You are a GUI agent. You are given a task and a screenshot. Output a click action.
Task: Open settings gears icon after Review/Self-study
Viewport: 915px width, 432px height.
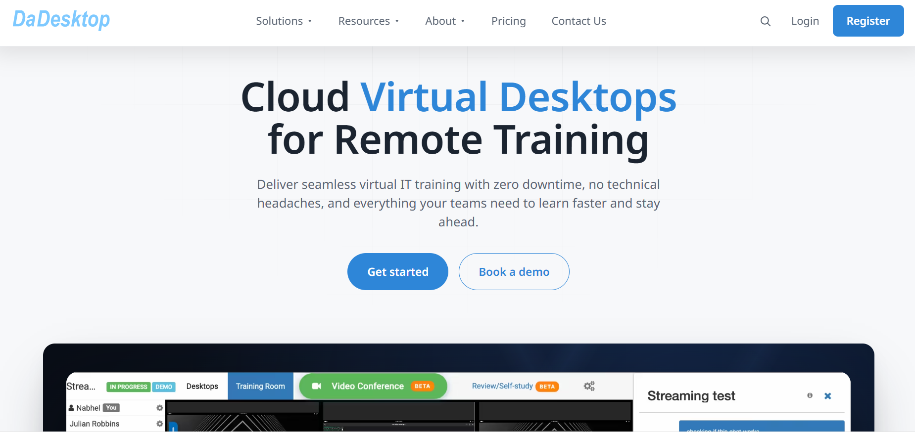(589, 386)
